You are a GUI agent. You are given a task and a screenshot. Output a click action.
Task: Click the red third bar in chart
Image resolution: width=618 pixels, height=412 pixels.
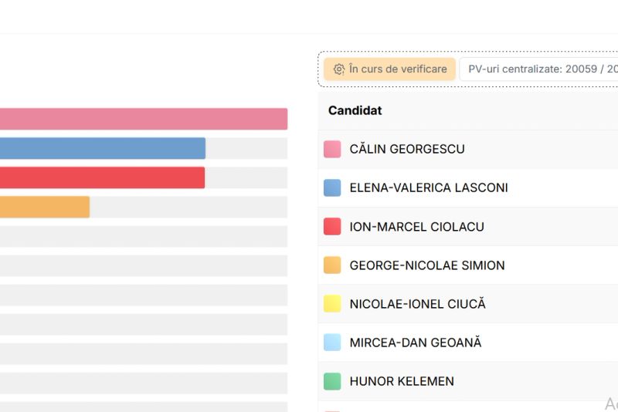[102, 177]
